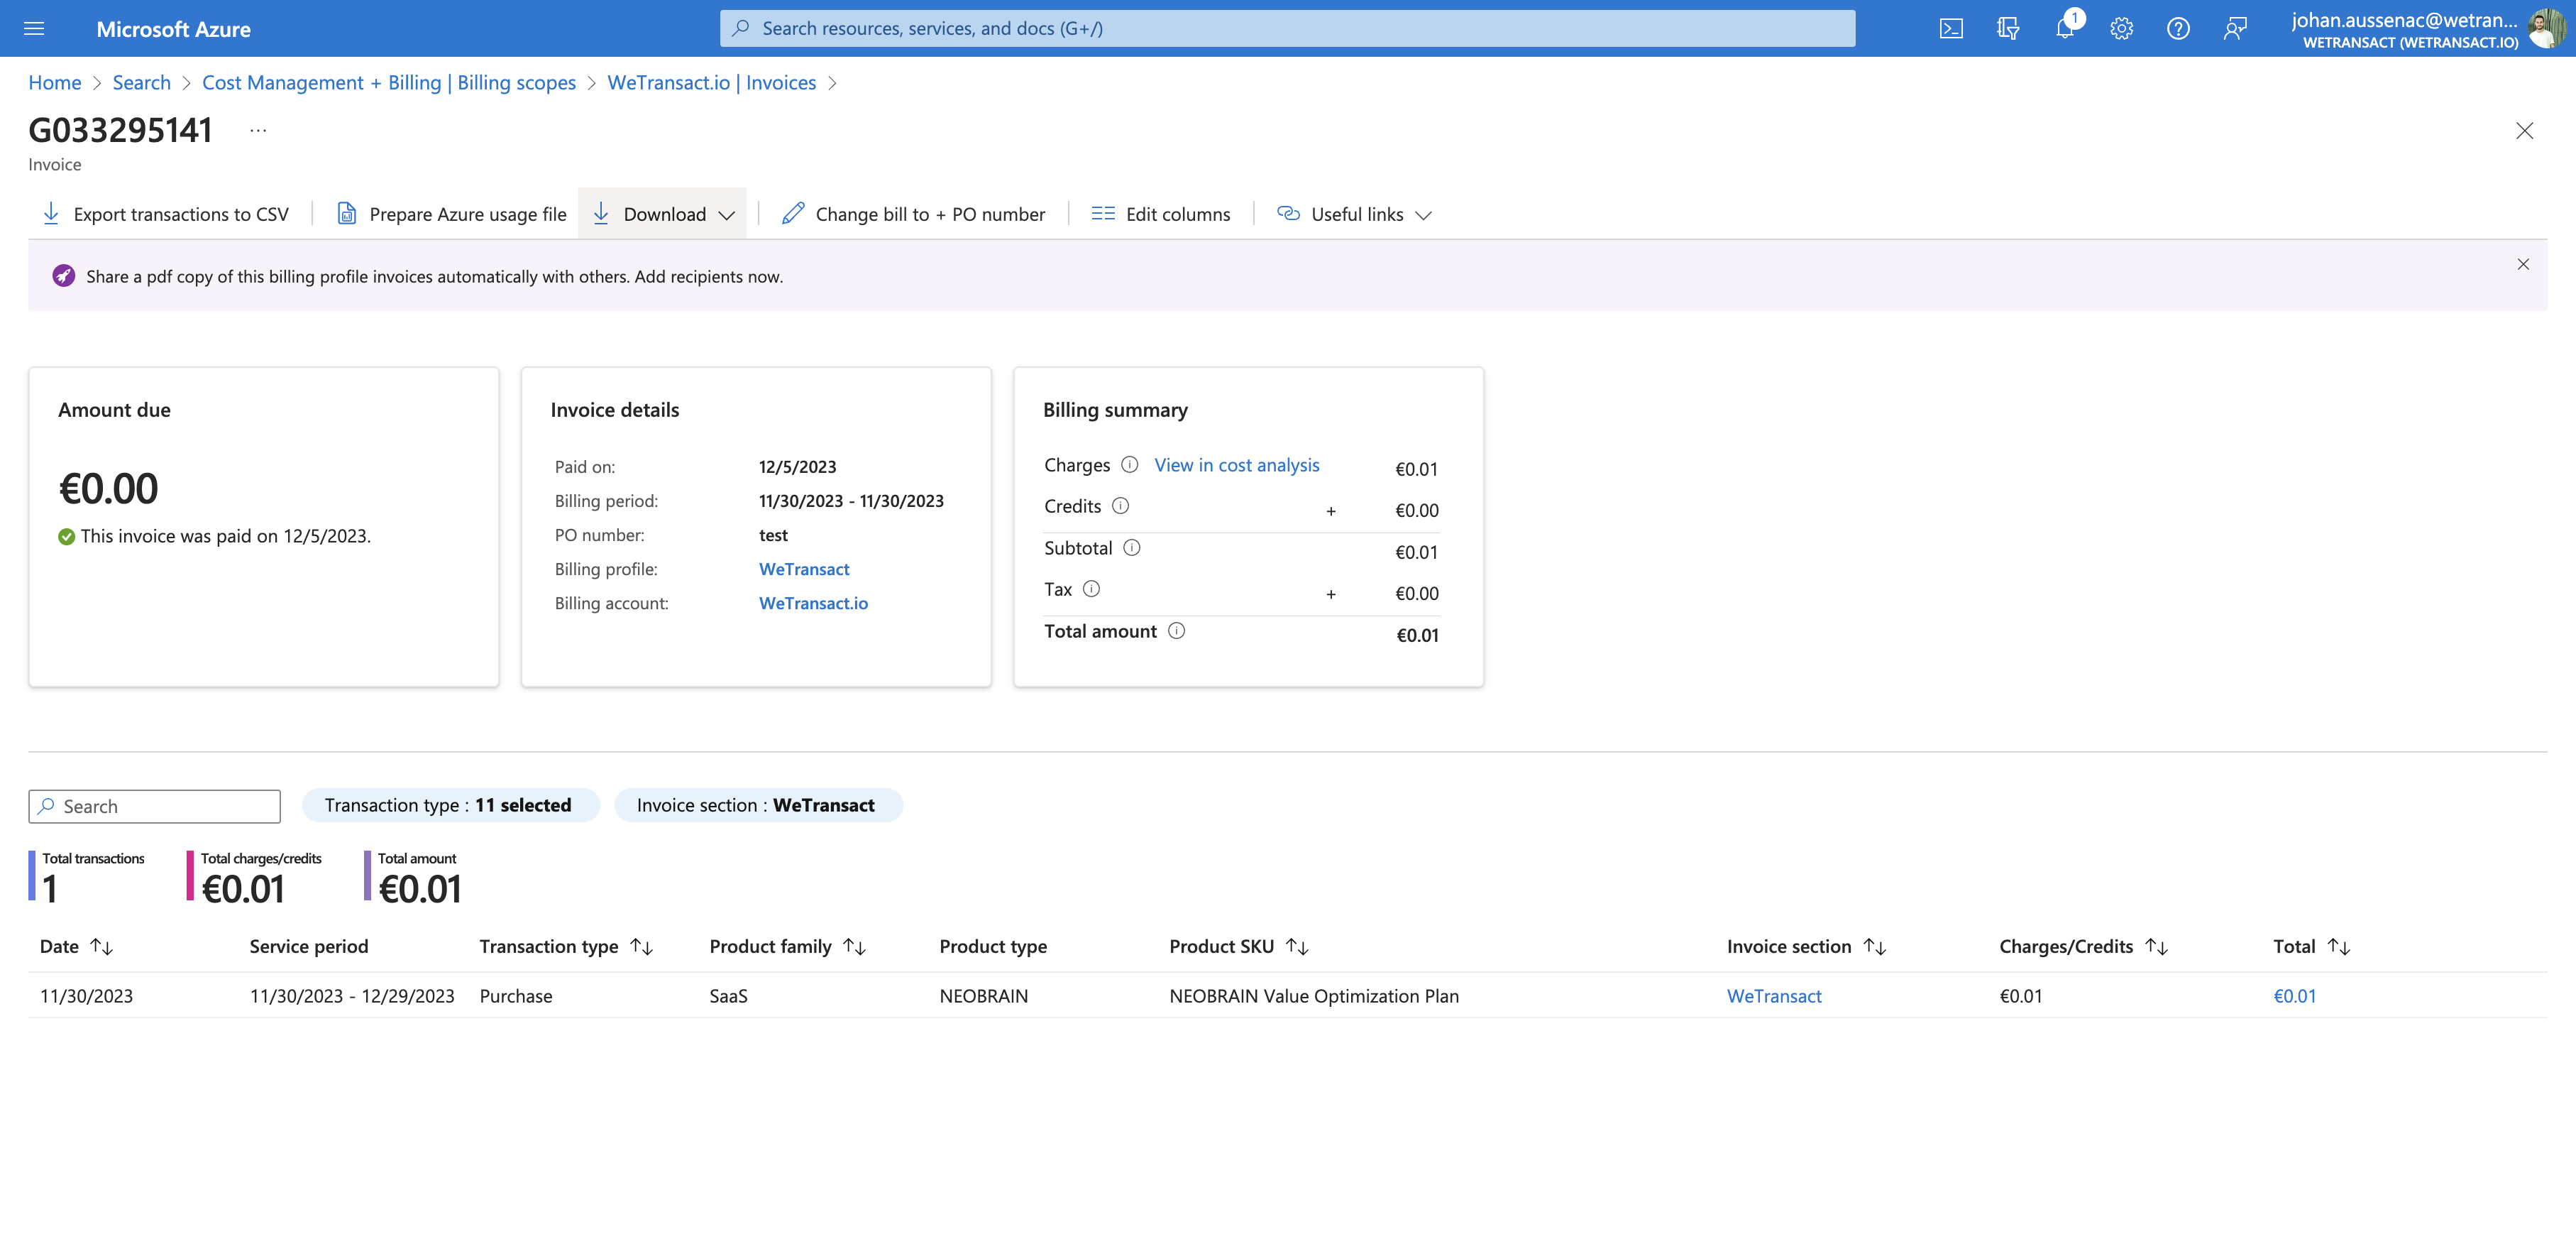Open the help question mark icon
Viewport: 2576px width, 1244px height.
pyautogui.click(x=2178, y=28)
